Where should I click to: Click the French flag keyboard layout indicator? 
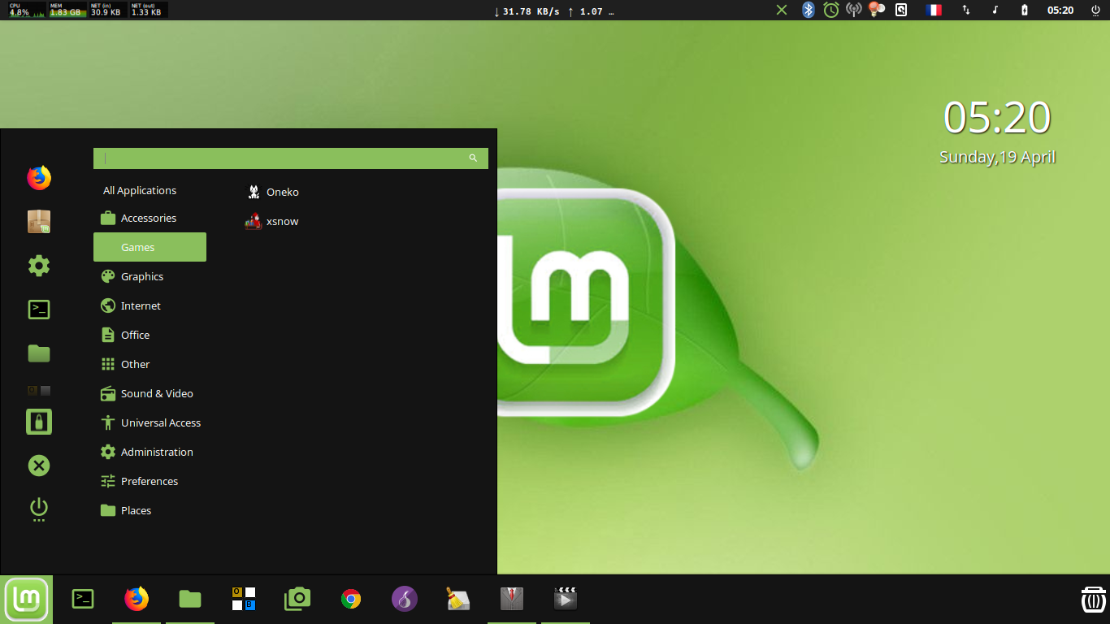(x=934, y=10)
